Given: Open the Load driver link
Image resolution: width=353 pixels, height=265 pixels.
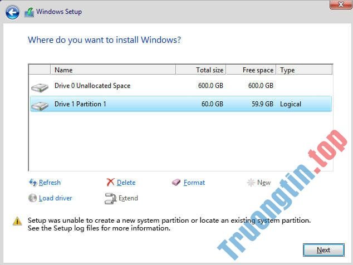Looking at the screenshot, I should tap(55, 198).
